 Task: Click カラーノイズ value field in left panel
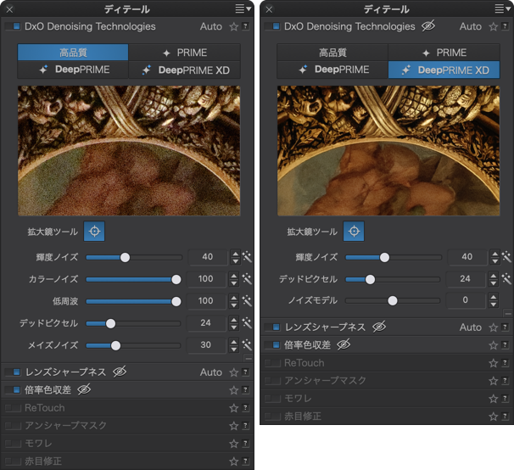206,279
